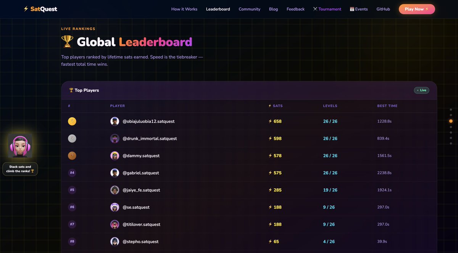Viewport: 458px width, 253px height.
Task: Click the Top Players panel title
Action: point(84,90)
